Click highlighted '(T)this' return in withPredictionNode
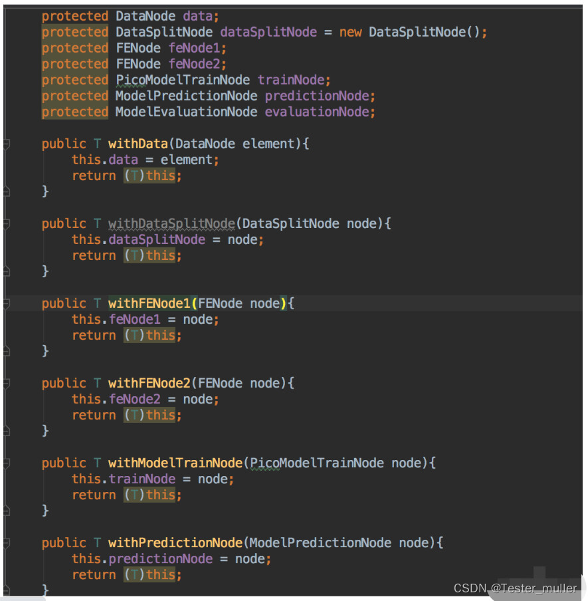This screenshot has width=588, height=601. (x=149, y=574)
